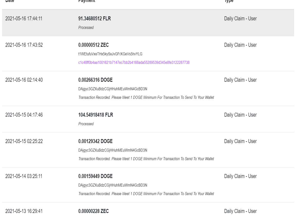Screen dimensions: 303x217
Task: Click the 0.00000228 ZEC payment amount
Action: (93, 211)
